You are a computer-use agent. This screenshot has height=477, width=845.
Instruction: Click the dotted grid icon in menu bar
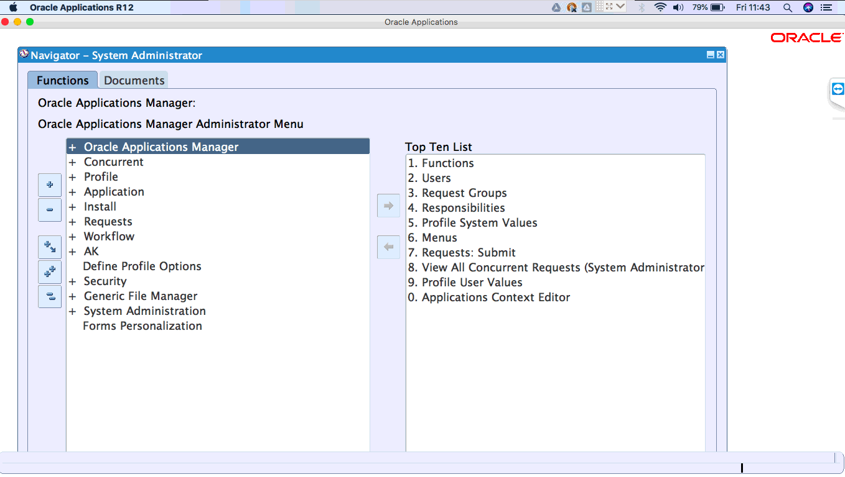[600, 6]
